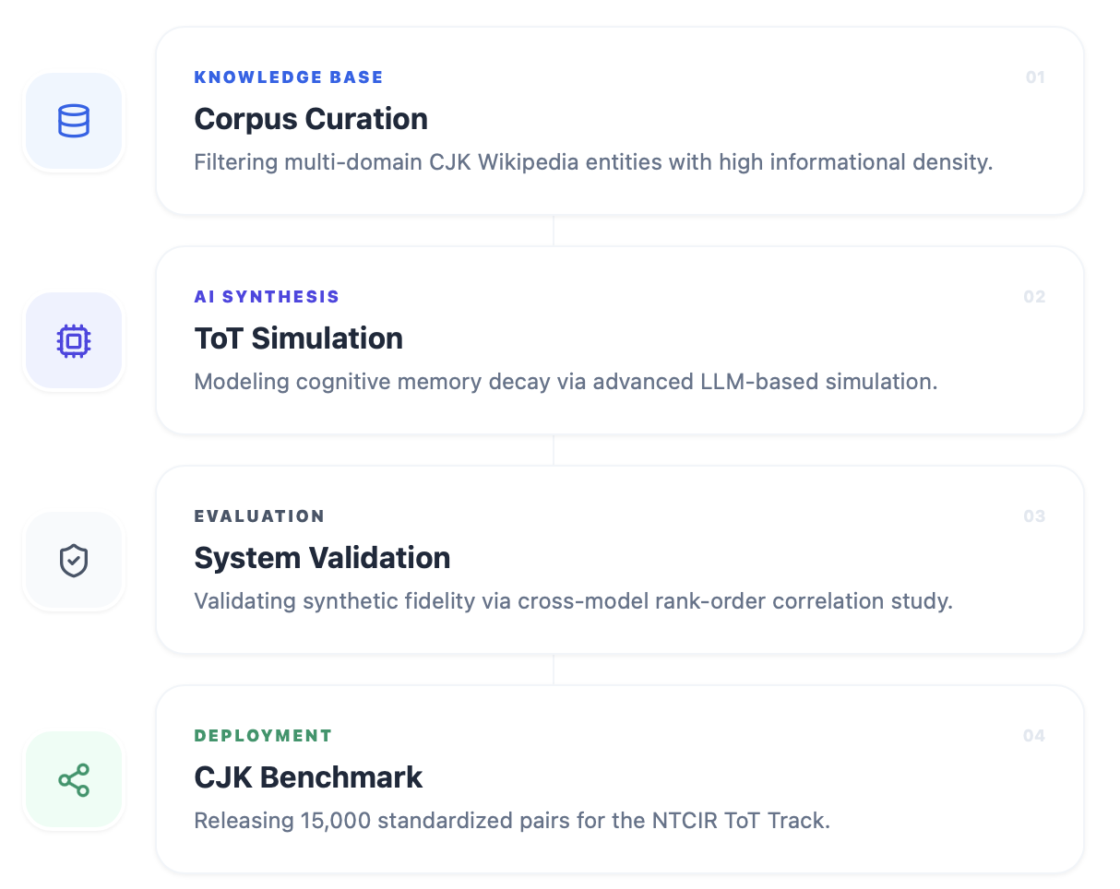Click the green share nodes icon
Screen dimensions: 1120x889
pos(74,780)
